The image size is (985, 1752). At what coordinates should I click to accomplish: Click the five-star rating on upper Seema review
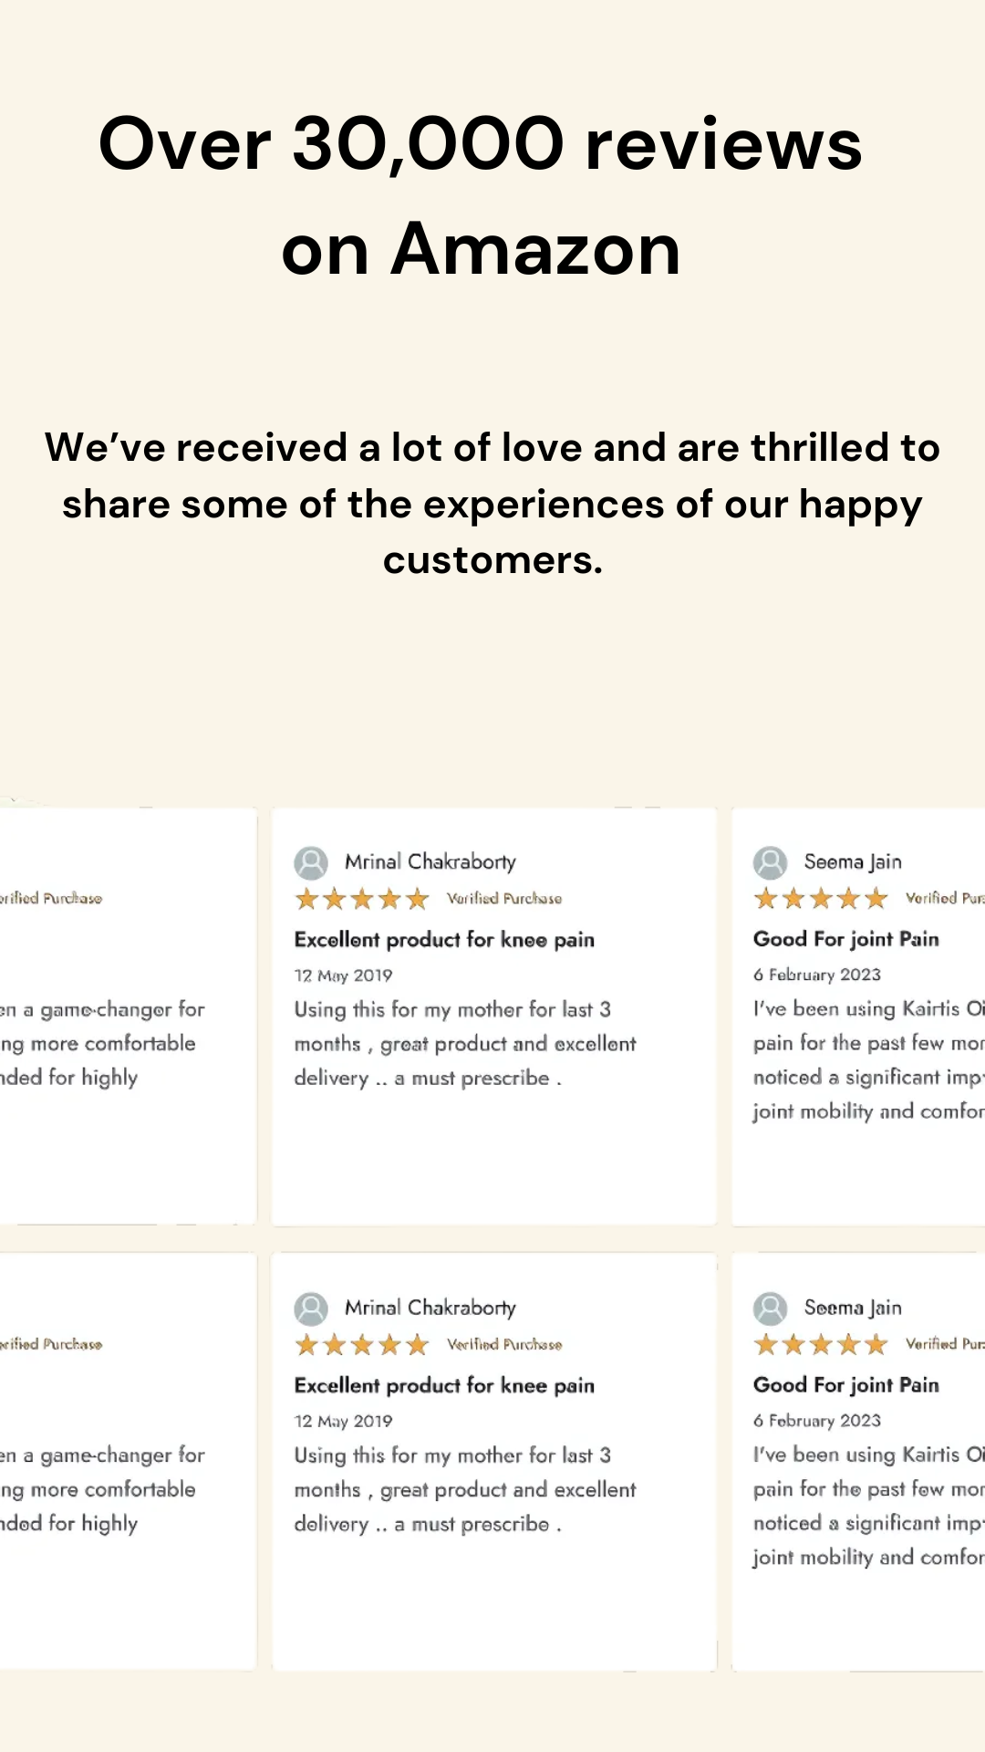(821, 899)
